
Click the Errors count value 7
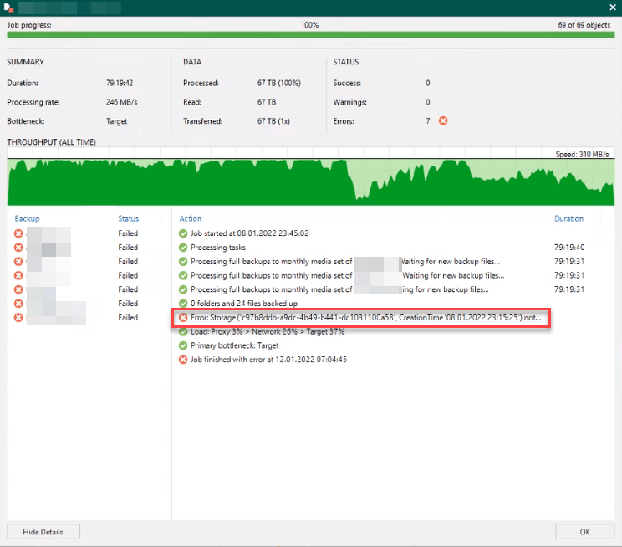click(x=428, y=121)
